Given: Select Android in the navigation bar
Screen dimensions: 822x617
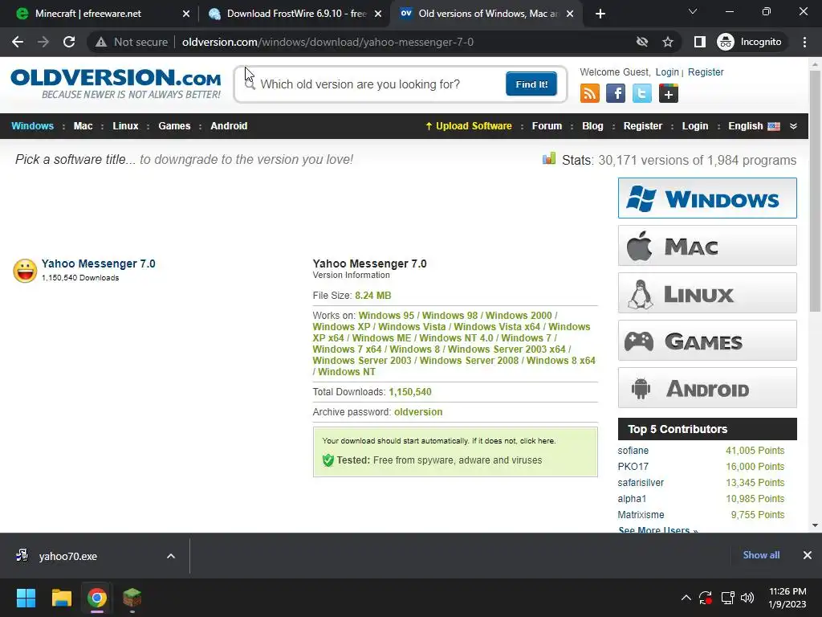Looking at the screenshot, I should click(x=229, y=126).
